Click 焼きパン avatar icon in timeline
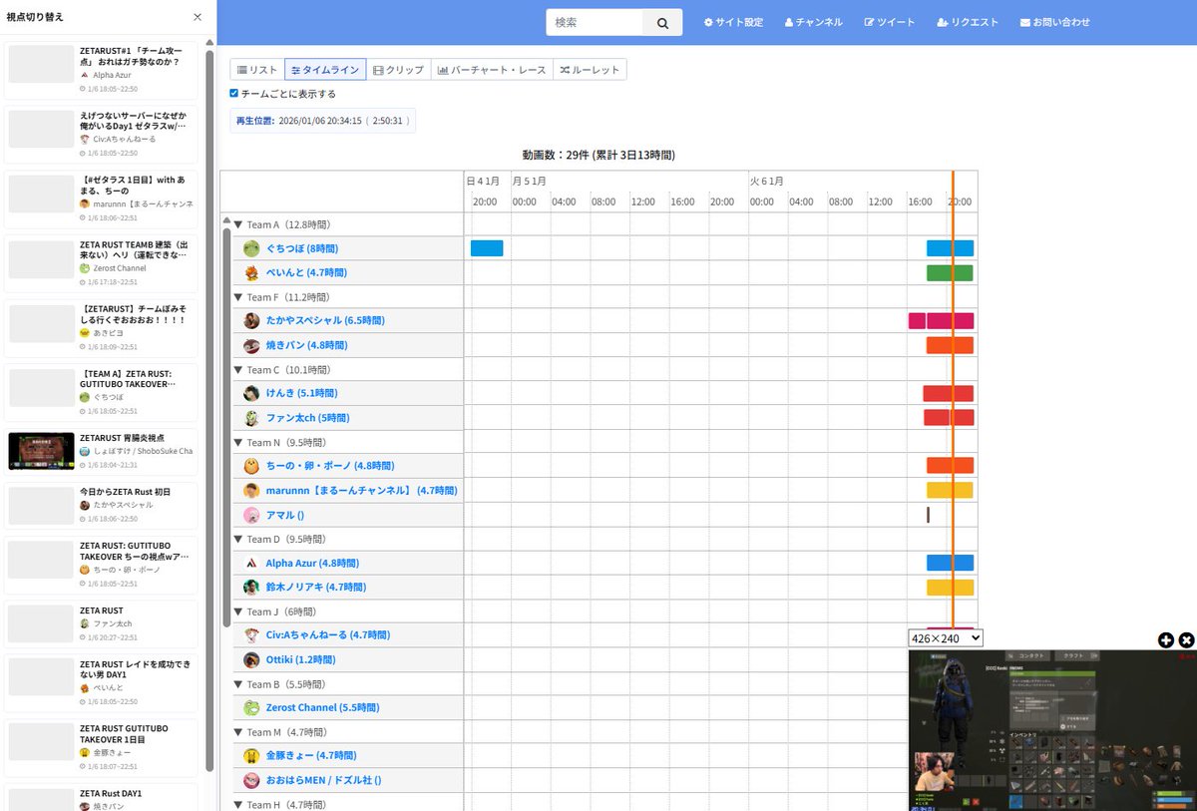This screenshot has width=1197, height=811. pos(251,345)
